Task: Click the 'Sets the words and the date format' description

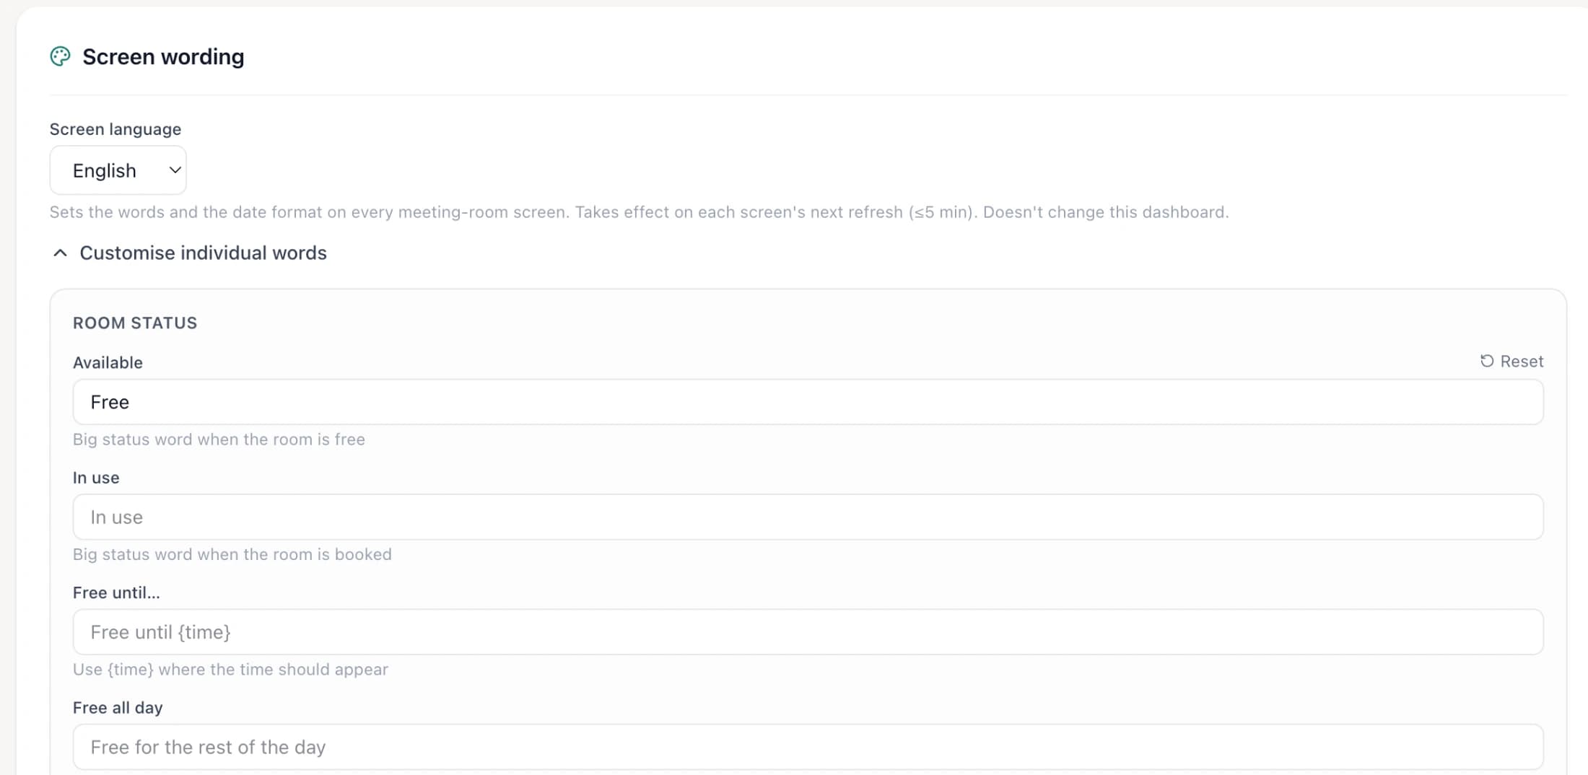Action: [639, 212]
